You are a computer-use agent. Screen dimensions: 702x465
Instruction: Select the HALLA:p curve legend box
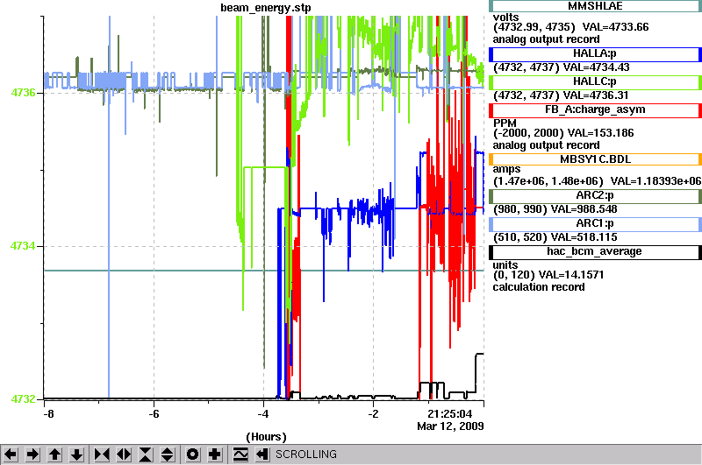pos(595,54)
